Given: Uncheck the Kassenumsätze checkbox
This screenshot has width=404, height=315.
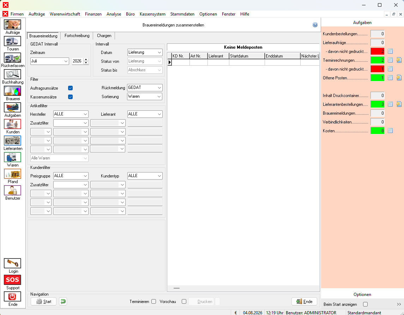Looking at the screenshot, I should click(70, 97).
